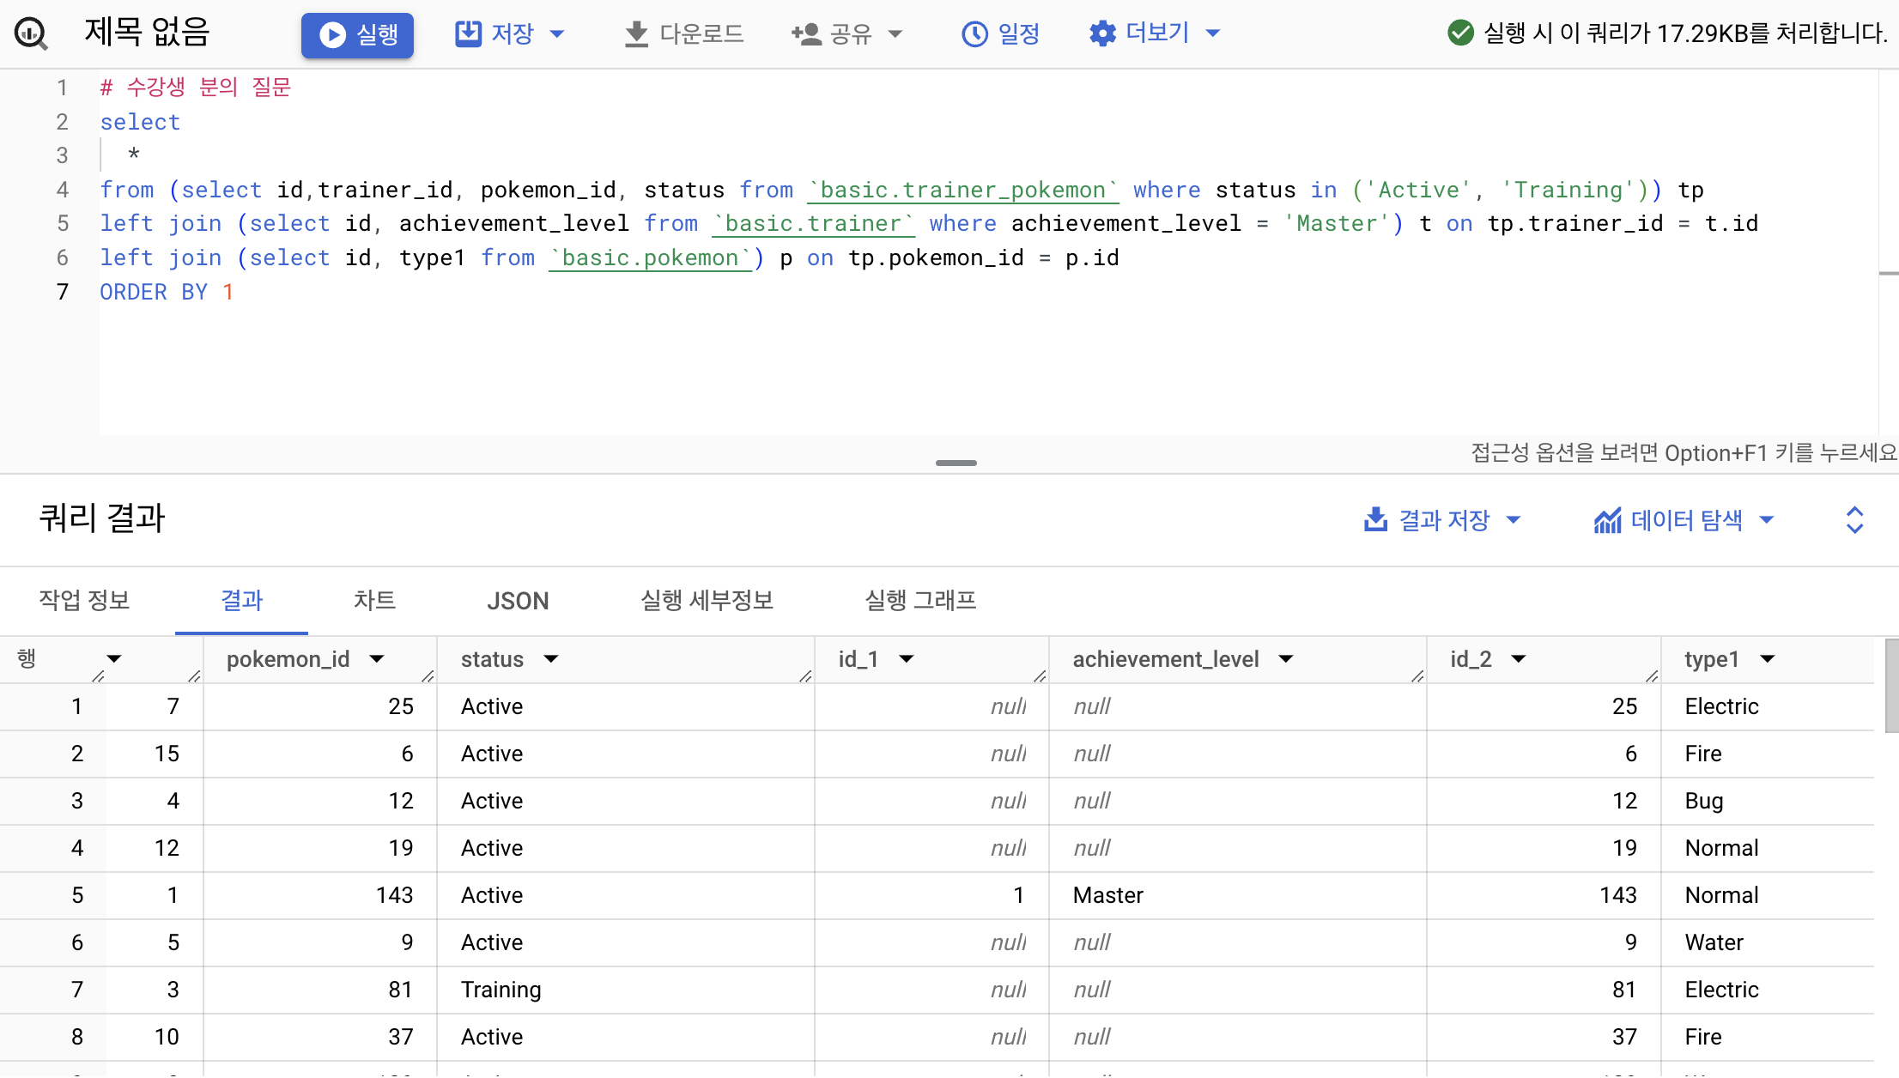Switch to the 작업 정보 tab

84,600
